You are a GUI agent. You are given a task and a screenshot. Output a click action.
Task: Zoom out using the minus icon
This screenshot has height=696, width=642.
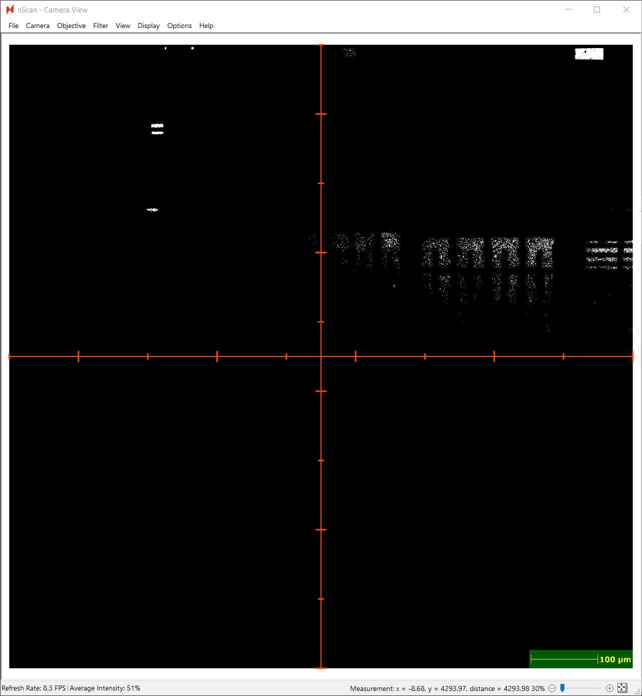552,688
